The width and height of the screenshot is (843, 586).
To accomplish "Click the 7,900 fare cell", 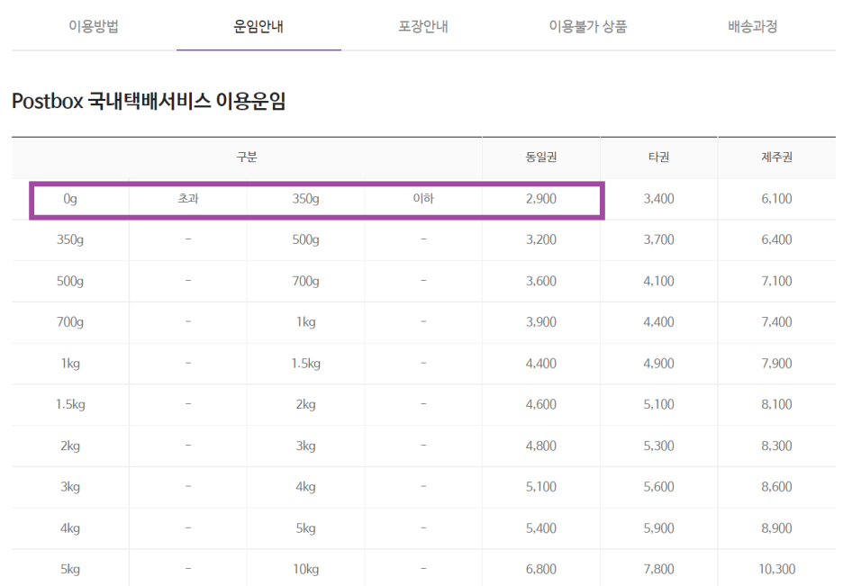I will (x=776, y=364).
